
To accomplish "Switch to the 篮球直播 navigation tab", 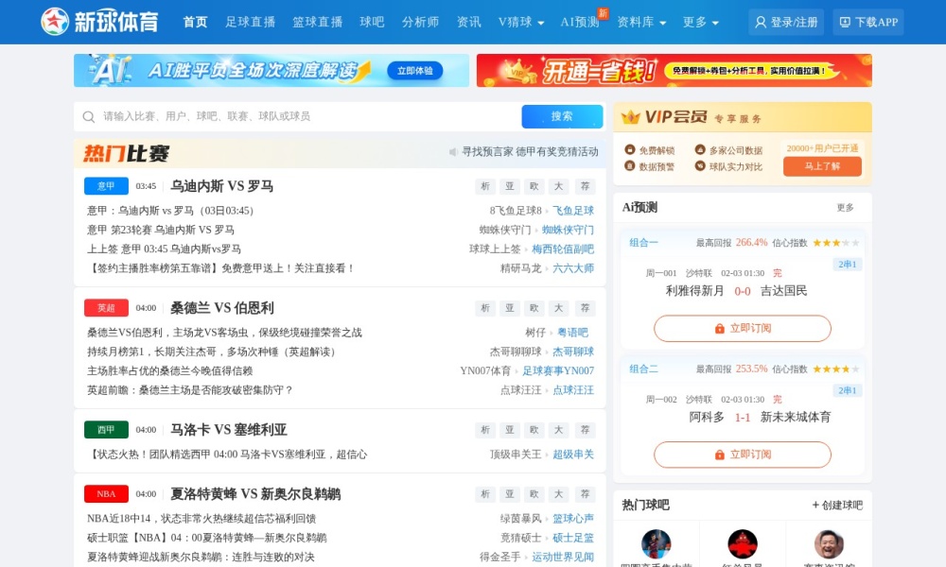I will [318, 21].
